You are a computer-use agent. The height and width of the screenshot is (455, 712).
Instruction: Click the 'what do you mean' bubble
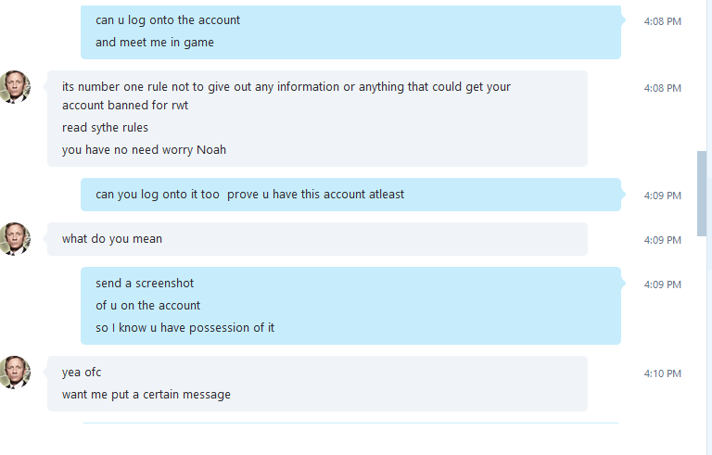click(x=317, y=239)
